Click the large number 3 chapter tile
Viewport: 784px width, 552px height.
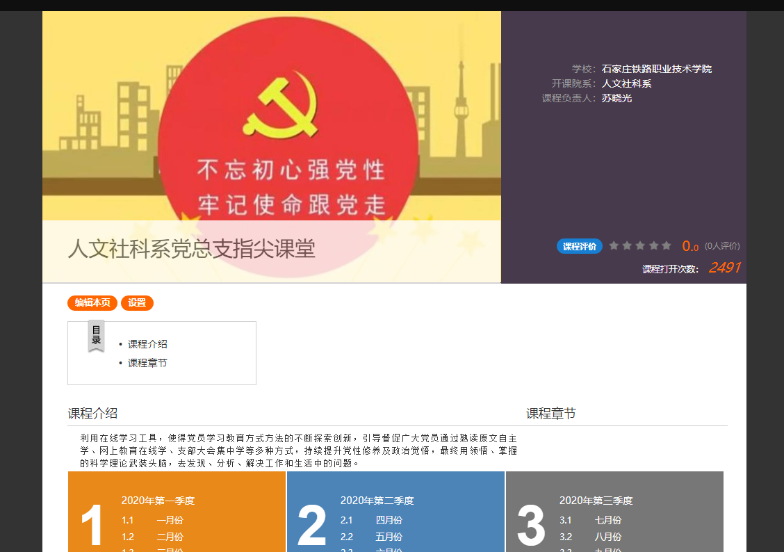[x=531, y=524]
